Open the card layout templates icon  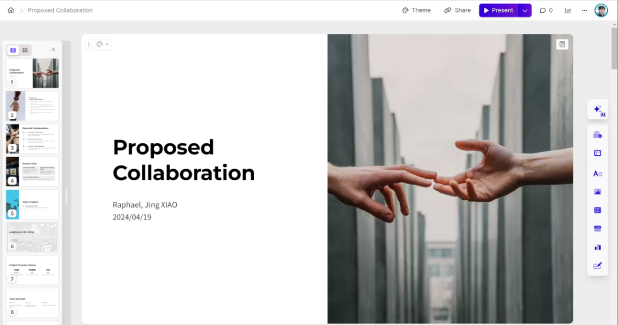coord(597,153)
